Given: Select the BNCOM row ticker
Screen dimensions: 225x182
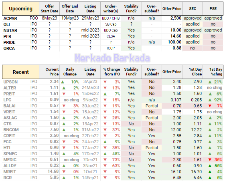Looking at the screenshot, I should (x=11, y=130).
